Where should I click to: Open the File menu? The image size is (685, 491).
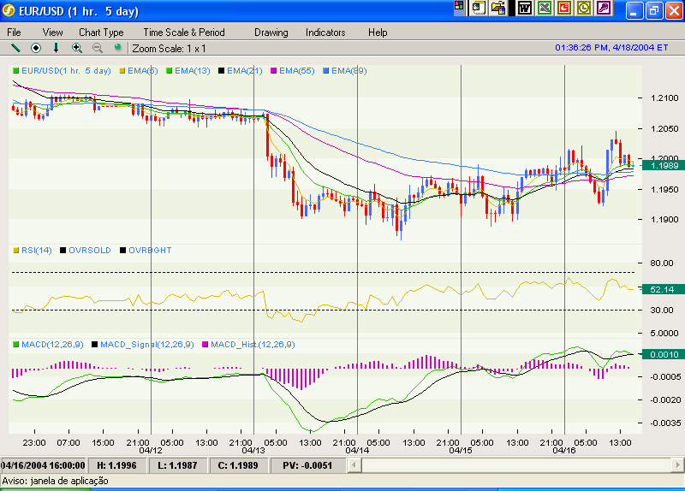point(15,33)
